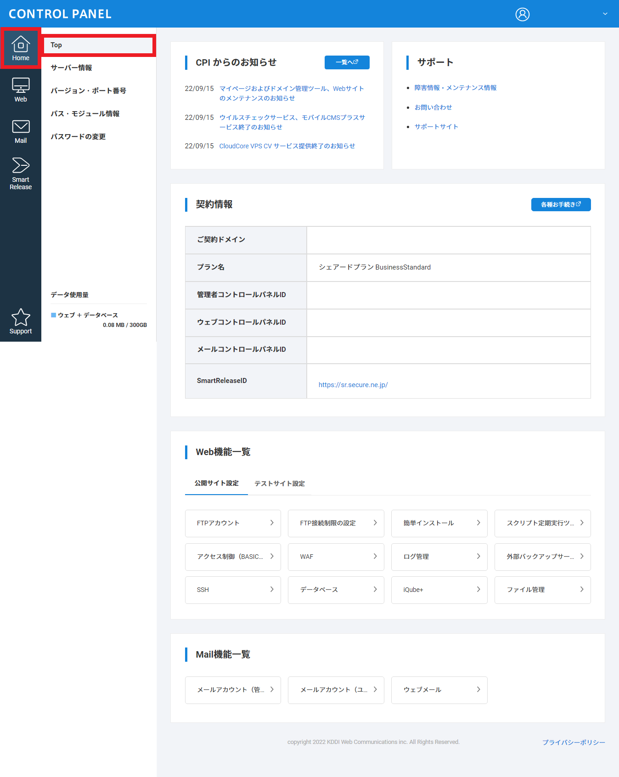Open the データベース tile
619x777 pixels.
pyautogui.click(x=336, y=590)
